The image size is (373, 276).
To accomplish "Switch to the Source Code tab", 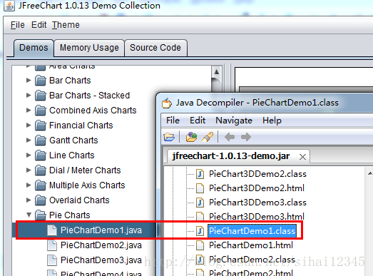I will point(155,48).
